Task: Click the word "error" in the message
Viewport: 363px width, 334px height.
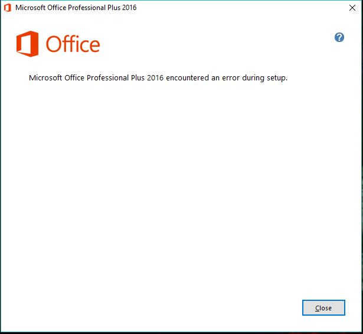Action: coord(231,78)
